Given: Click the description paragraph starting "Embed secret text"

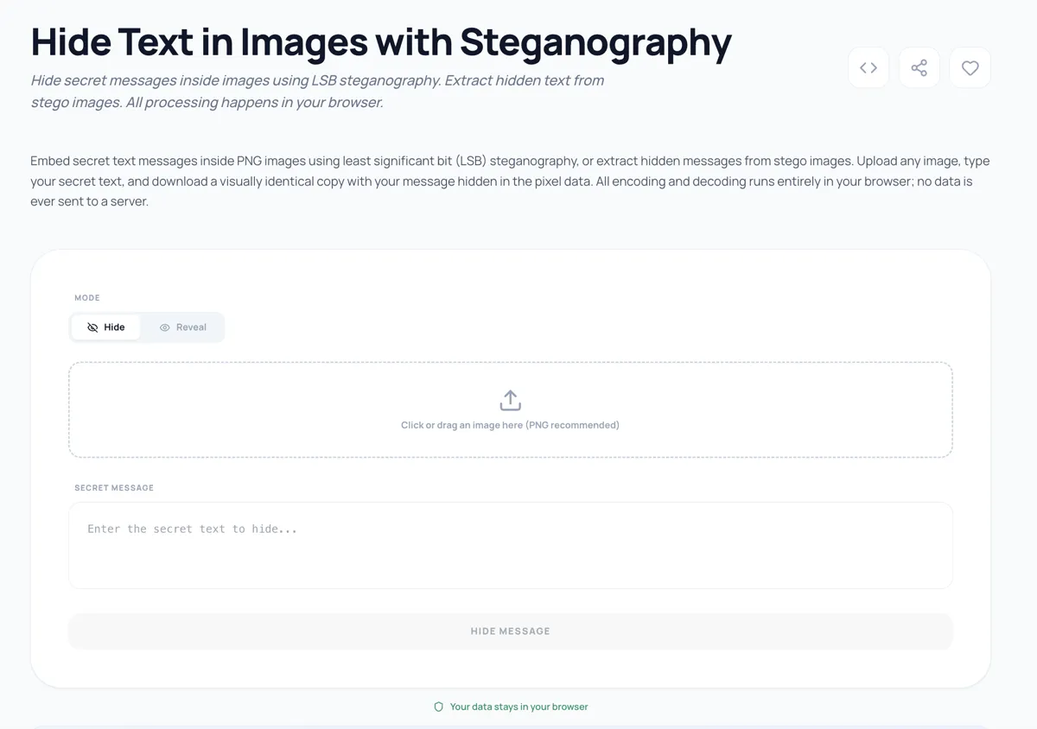Looking at the screenshot, I should (x=510, y=181).
